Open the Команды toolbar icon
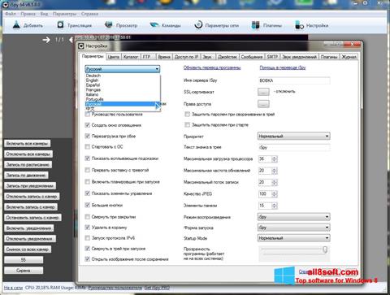The image size is (390, 295). 154,25
